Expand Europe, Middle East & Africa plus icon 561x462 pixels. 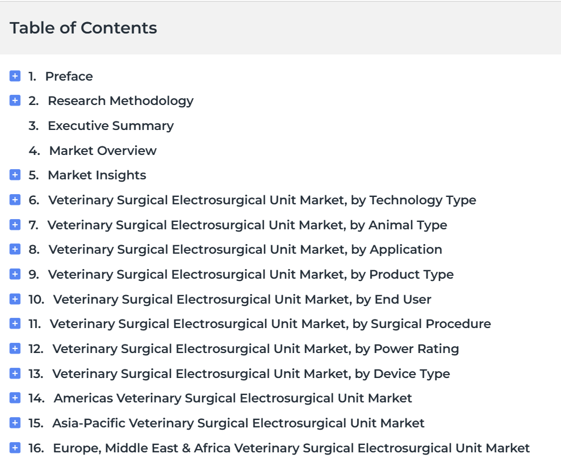click(15, 448)
